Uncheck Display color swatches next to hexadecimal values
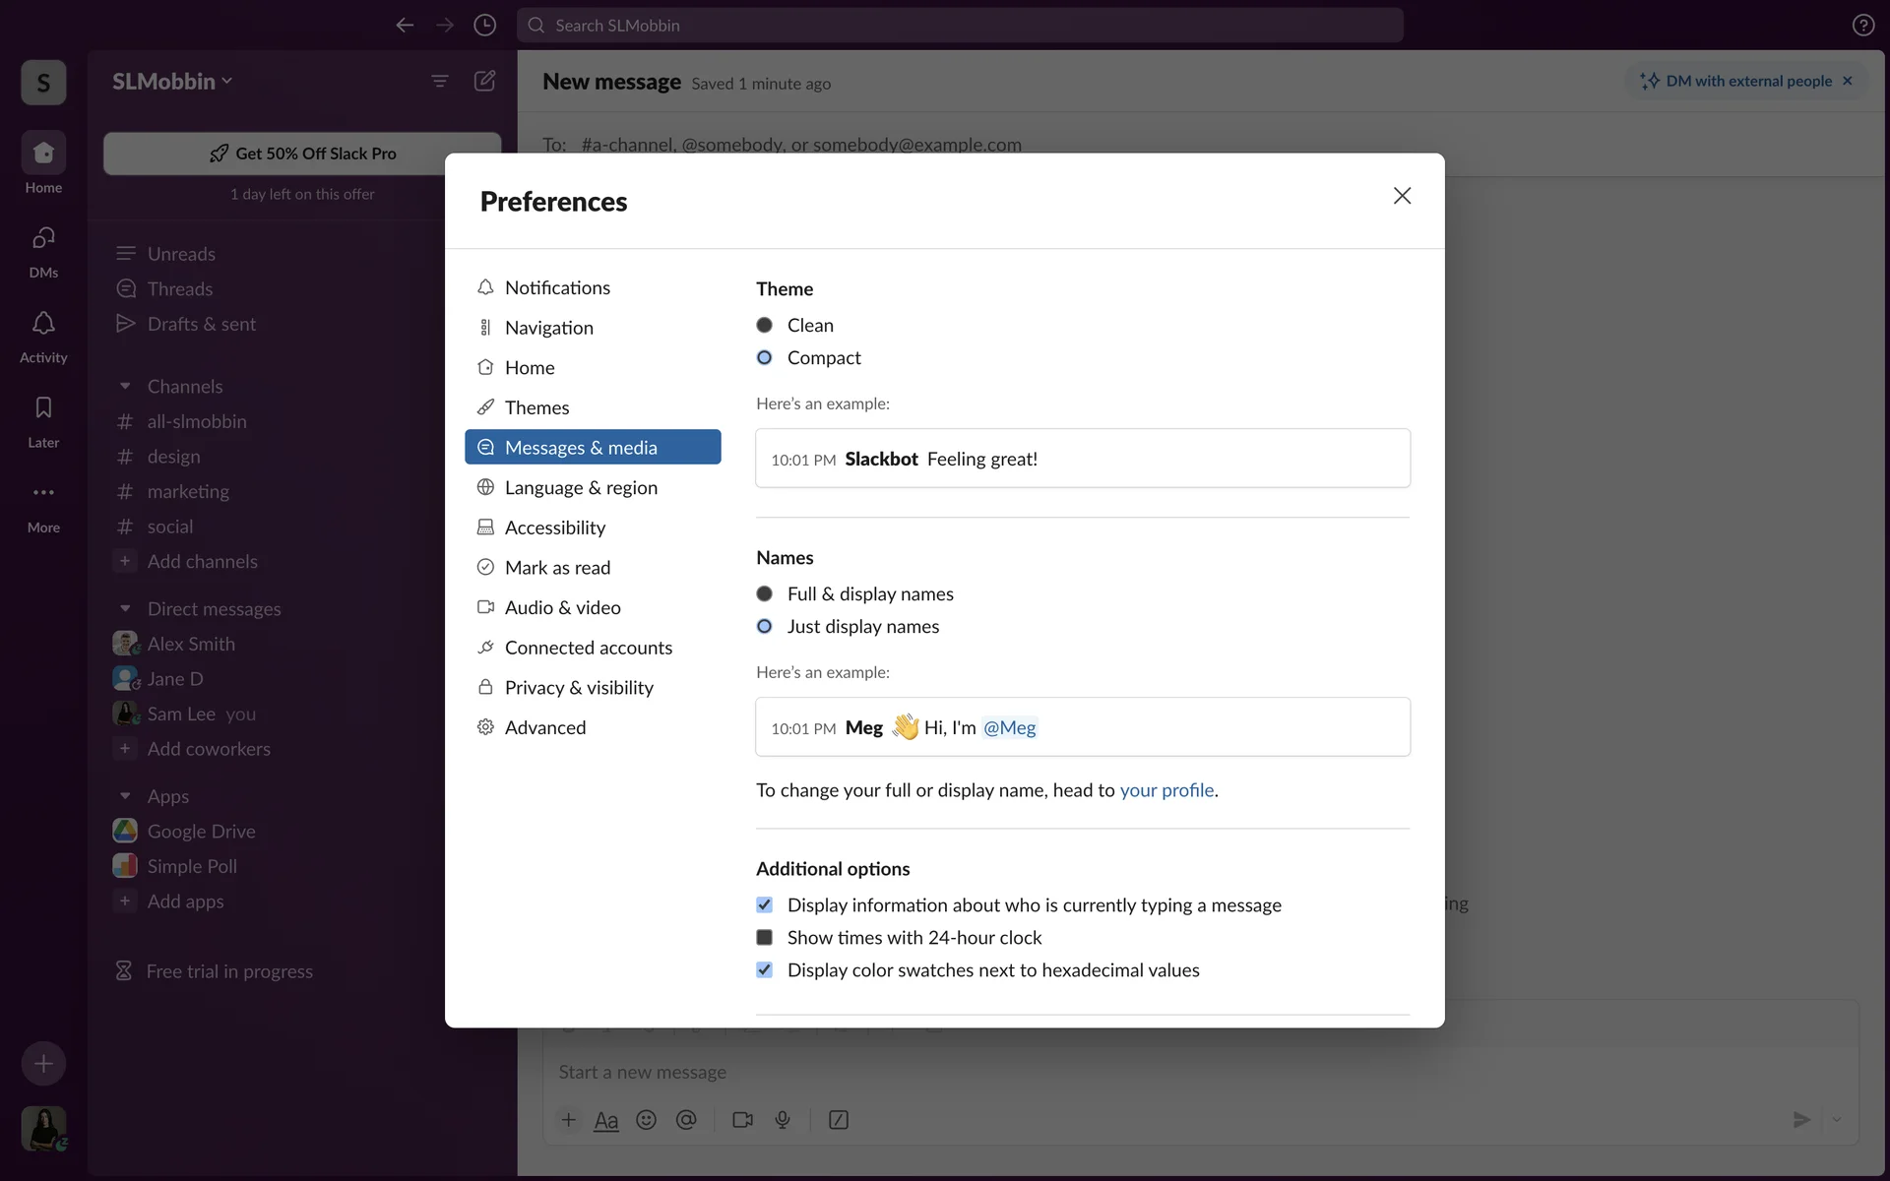The width and height of the screenshot is (1890, 1181). click(x=765, y=969)
